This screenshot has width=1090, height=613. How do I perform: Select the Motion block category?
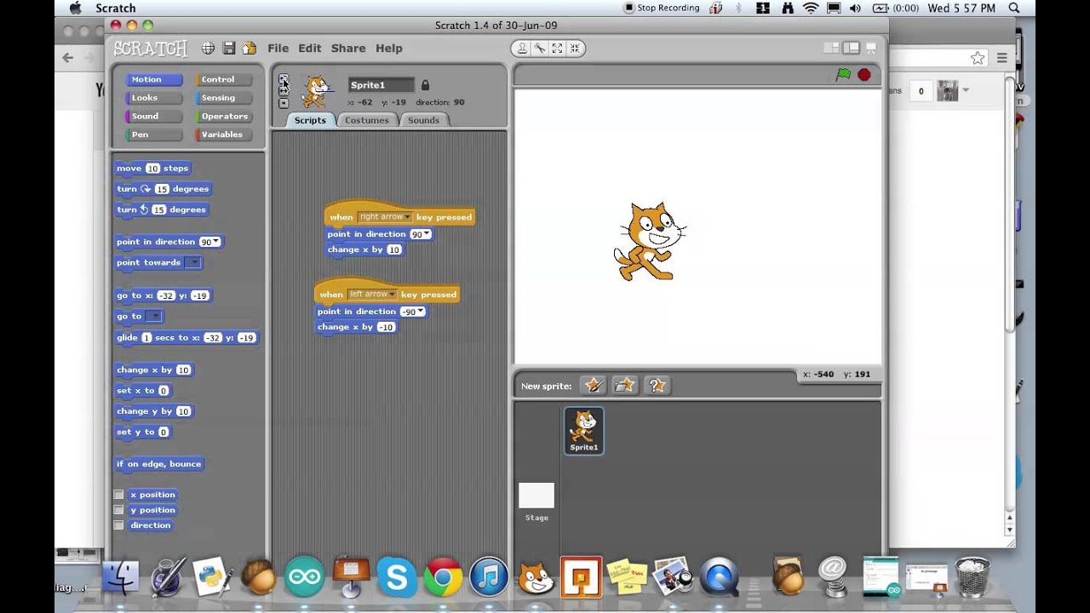(154, 79)
